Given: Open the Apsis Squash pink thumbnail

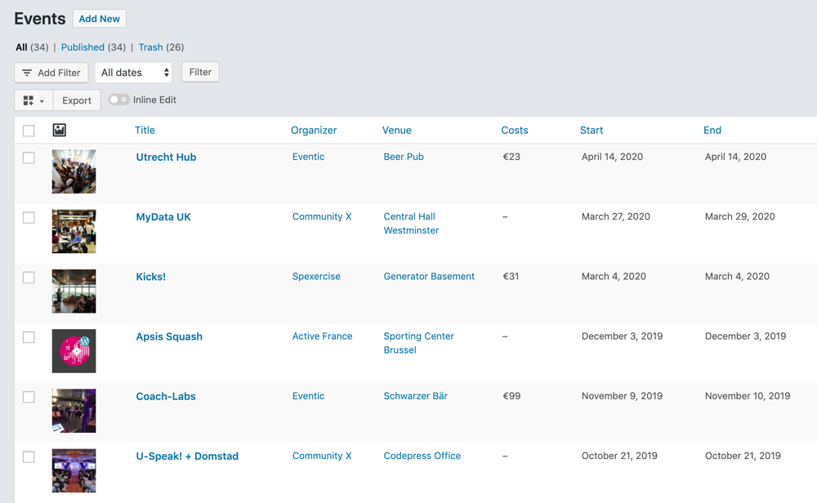Looking at the screenshot, I should pyautogui.click(x=74, y=351).
